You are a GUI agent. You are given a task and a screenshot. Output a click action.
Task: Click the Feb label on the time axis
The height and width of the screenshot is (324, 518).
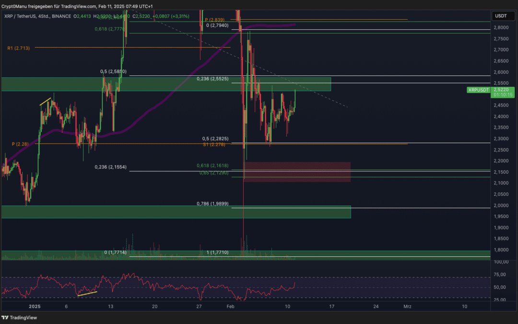tap(231, 306)
